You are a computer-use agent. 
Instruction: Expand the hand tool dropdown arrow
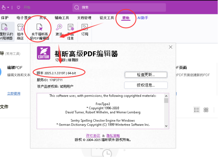[8, 7]
